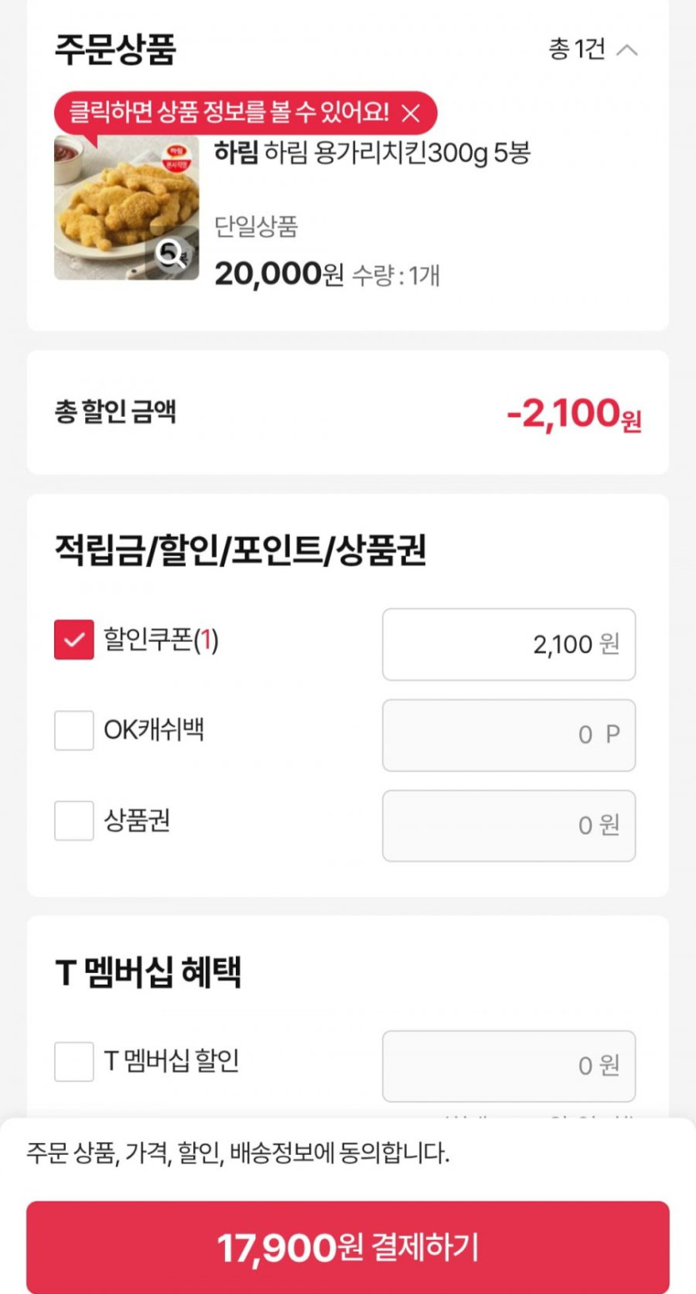The image size is (696, 1294).
Task: Click the 주문 상품 agreement notice text
Action: point(238,1155)
